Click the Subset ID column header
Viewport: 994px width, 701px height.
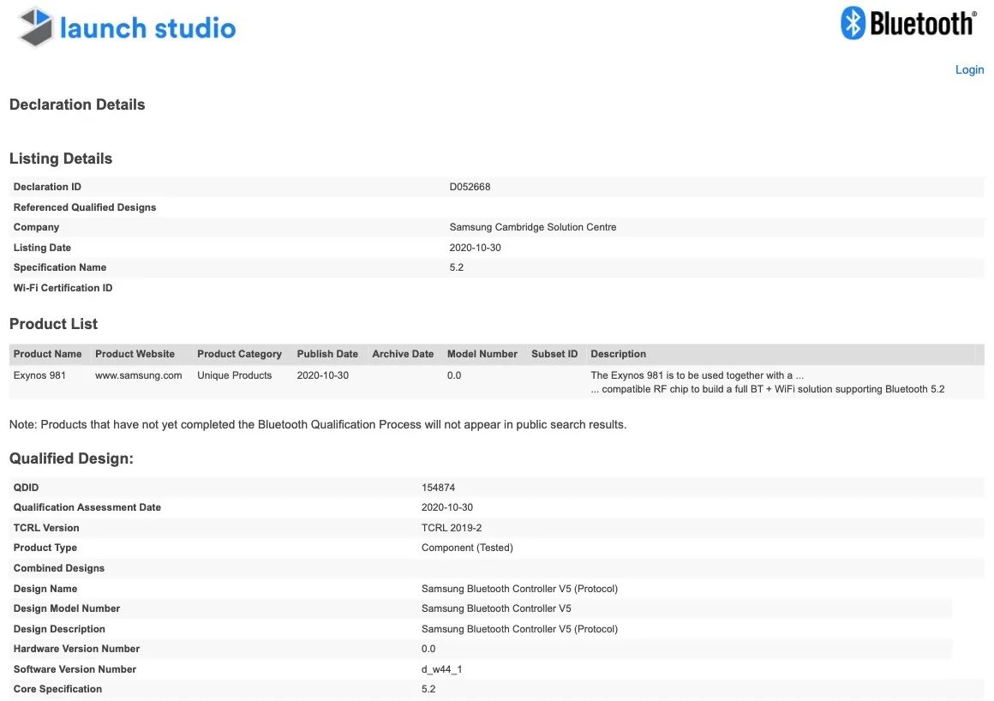[x=554, y=354]
